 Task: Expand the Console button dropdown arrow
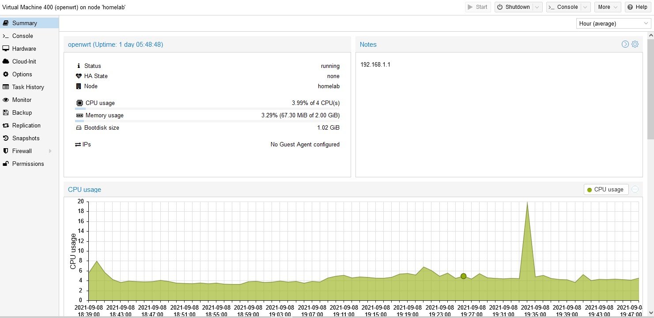(585, 7)
